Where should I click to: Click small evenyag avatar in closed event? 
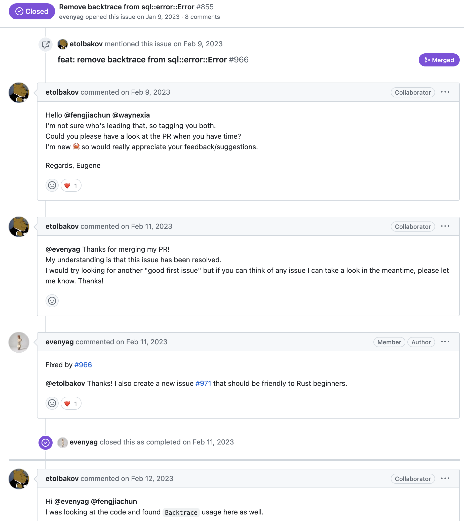click(62, 442)
